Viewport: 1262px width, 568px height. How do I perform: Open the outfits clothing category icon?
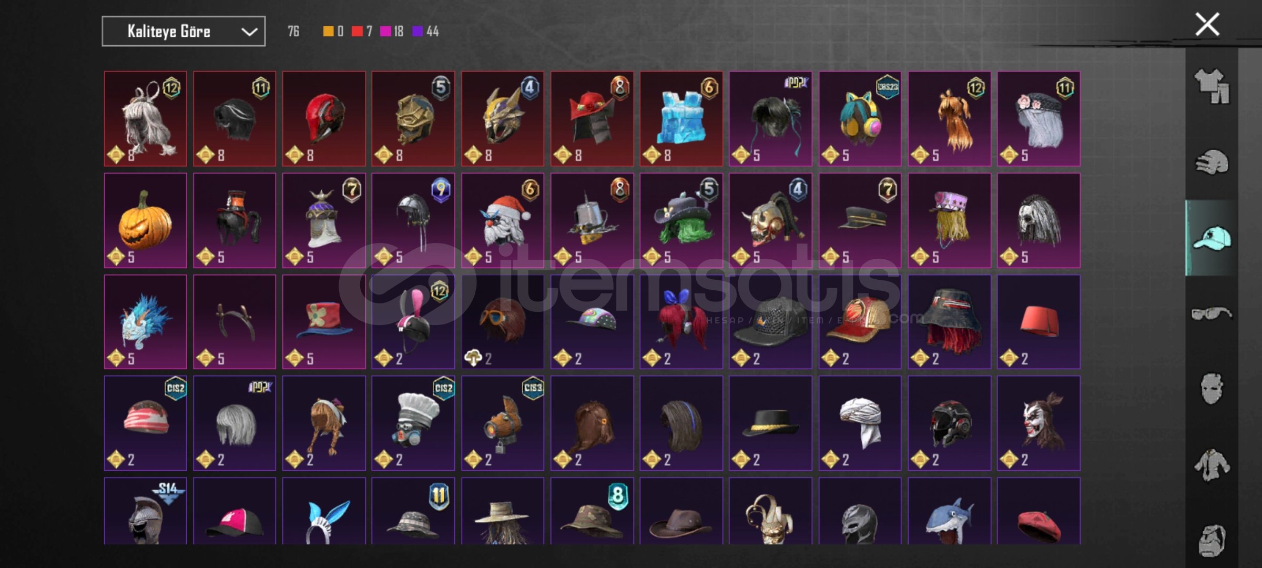pos(1212,86)
